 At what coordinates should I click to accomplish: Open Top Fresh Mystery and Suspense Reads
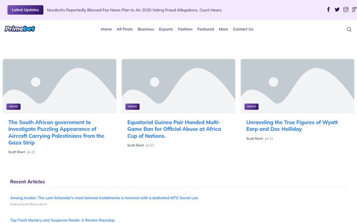(x=62, y=220)
